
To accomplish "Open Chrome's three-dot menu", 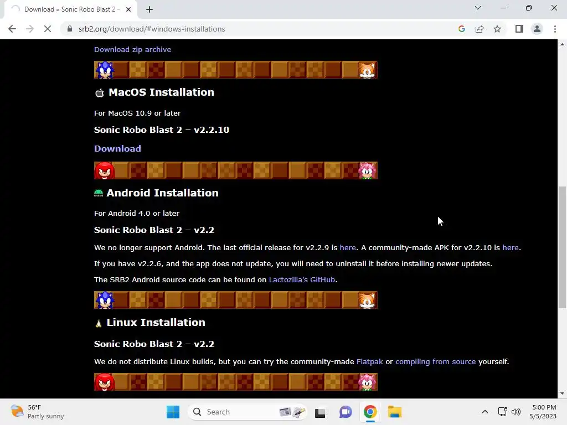I will pos(555,29).
